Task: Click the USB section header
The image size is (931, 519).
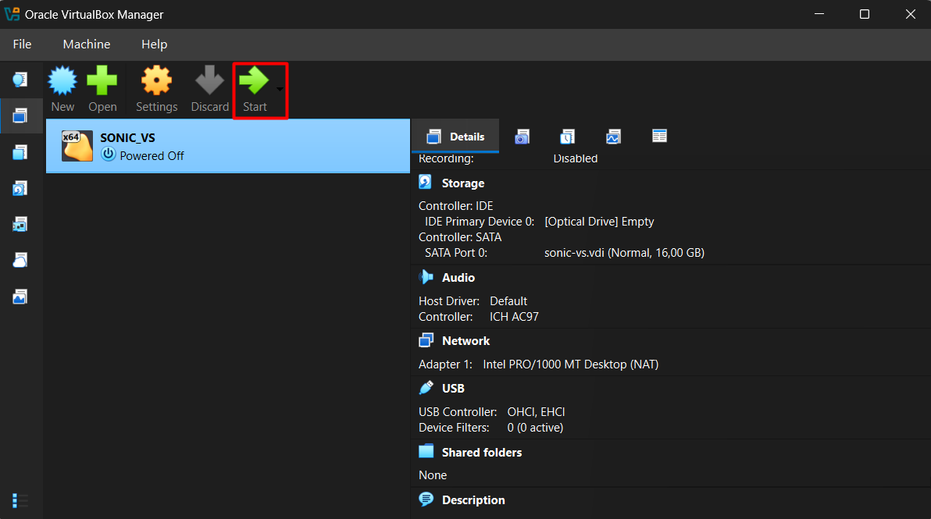Action: (453, 389)
